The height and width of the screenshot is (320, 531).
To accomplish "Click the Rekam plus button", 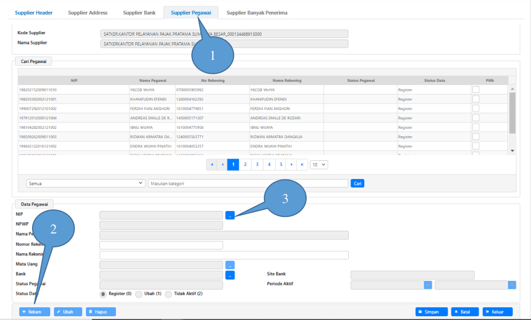I will [35, 311].
